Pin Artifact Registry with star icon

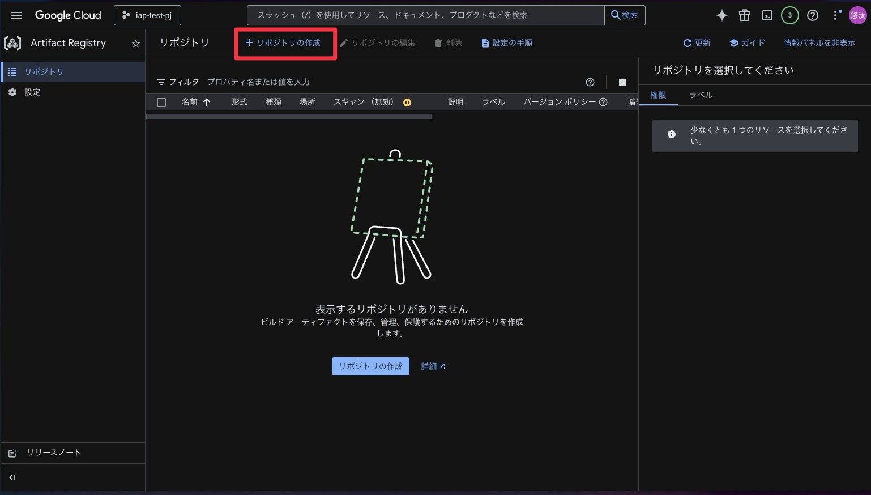tap(136, 44)
